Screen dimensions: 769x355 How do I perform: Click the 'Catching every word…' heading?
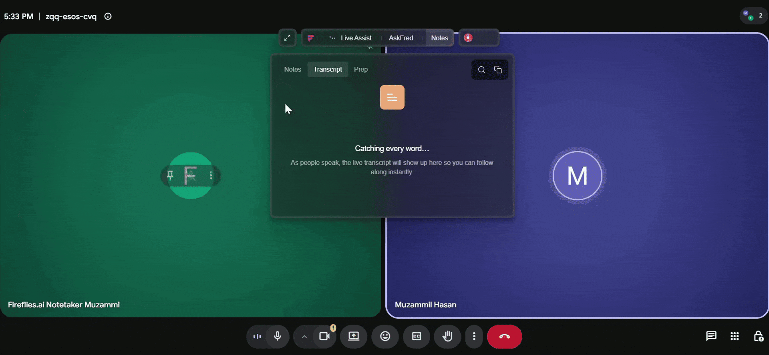[x=392, y=148]
